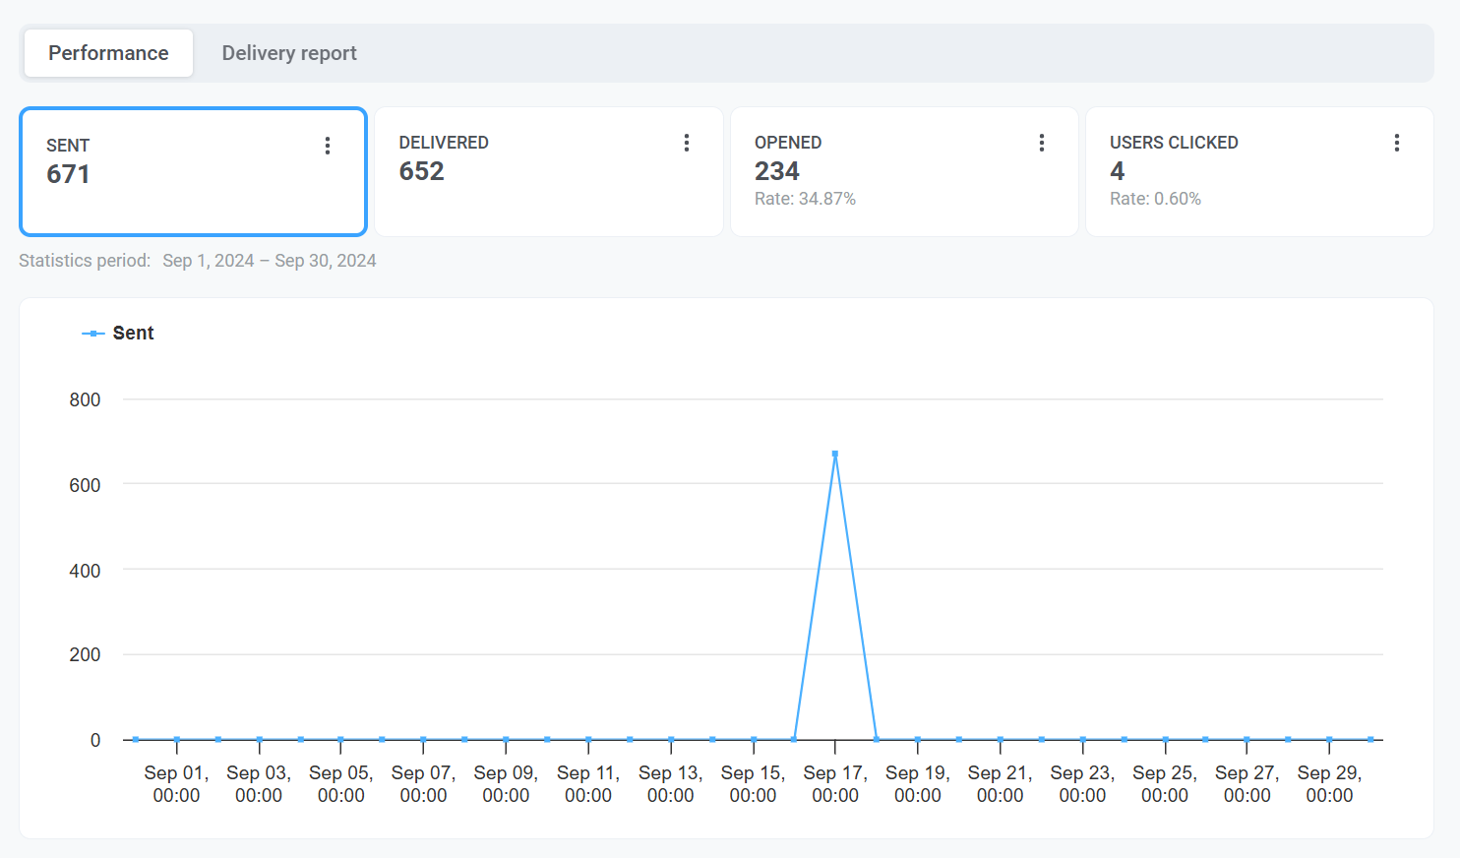Open the DELIVERED card's three-dot menu

687,143
